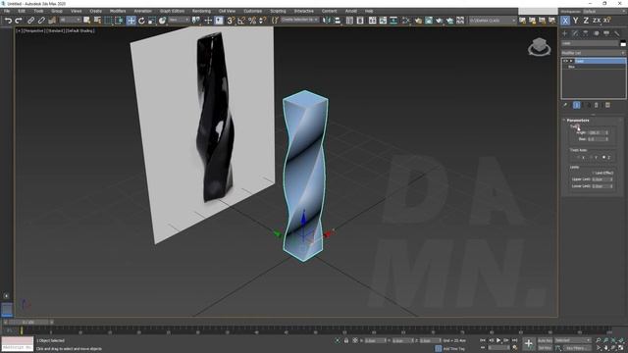Screen dimensions: 628x353
Task: Click the Bind to Space Warp icon
Action: click(x=52, y=21)
